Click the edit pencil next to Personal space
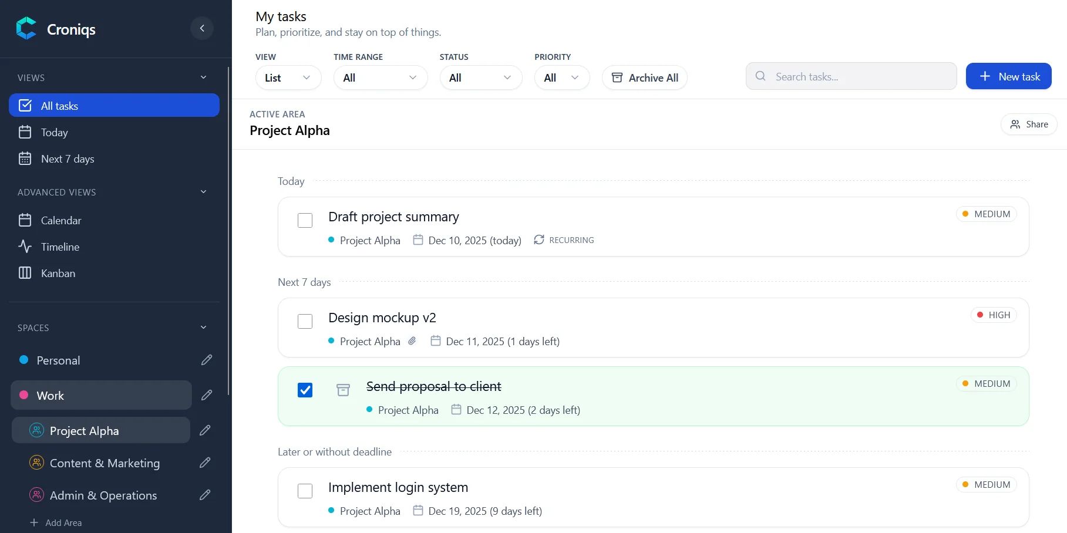 206,360
